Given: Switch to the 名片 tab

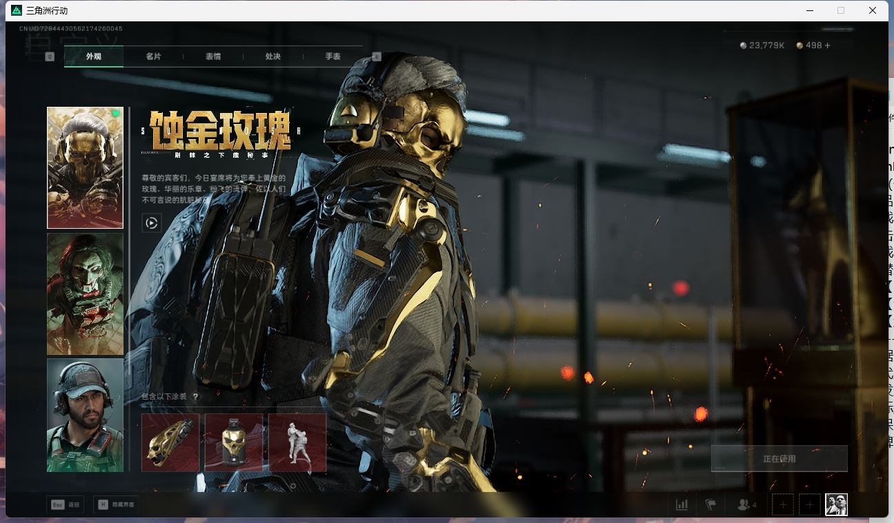Looking at the screenshot, I should pyautogui.click(x=153, y=57).
